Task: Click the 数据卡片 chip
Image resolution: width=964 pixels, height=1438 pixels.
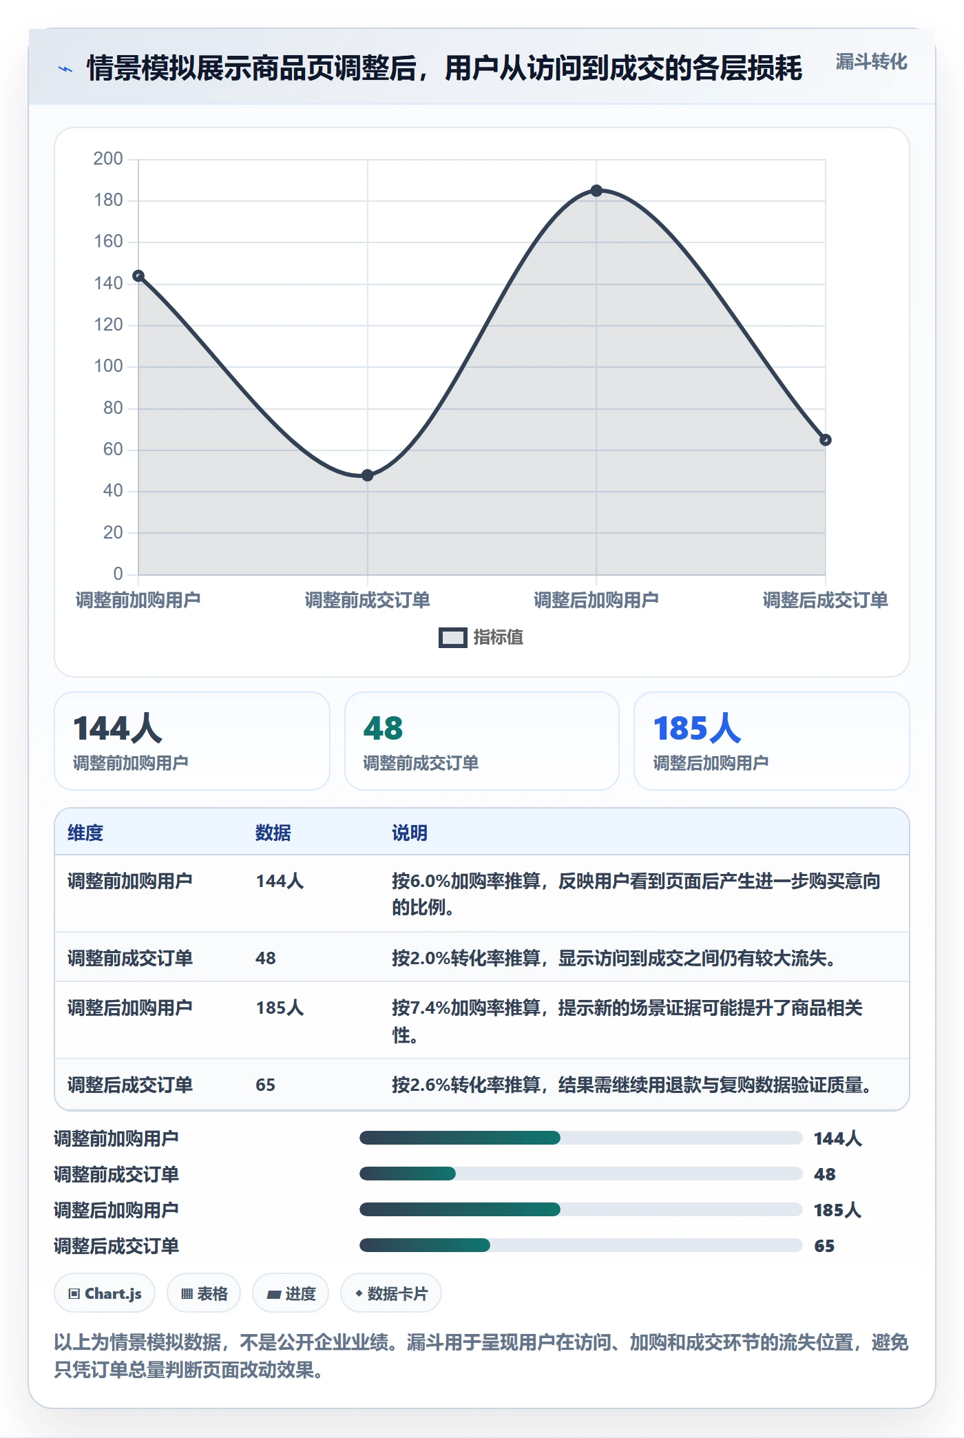Action: click(391, 1293)
